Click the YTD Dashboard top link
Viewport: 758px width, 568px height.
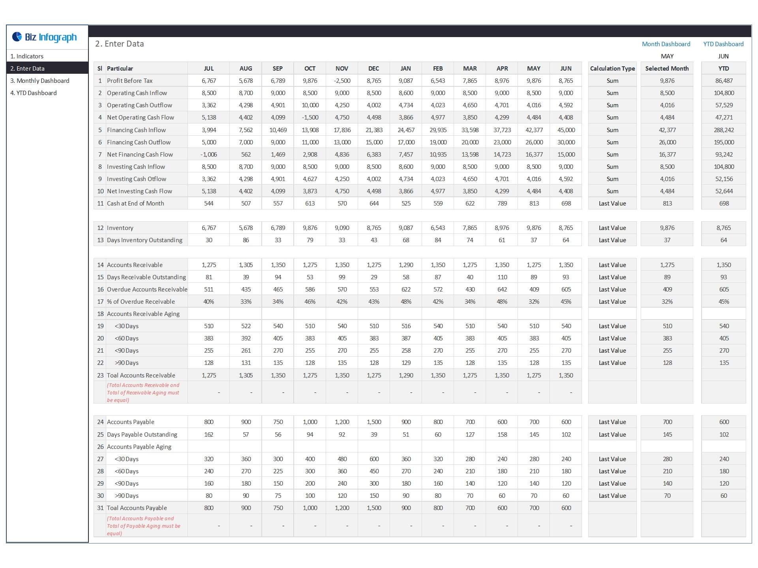pyautogui.click(x=723, y=44)
